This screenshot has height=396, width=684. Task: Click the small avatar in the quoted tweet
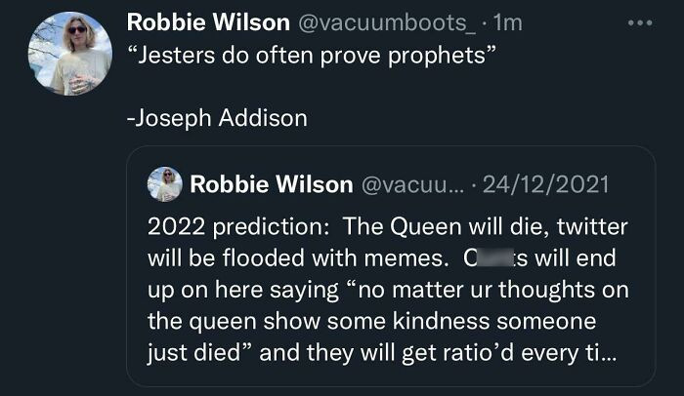pyautogui.click(x=164, y=183)
